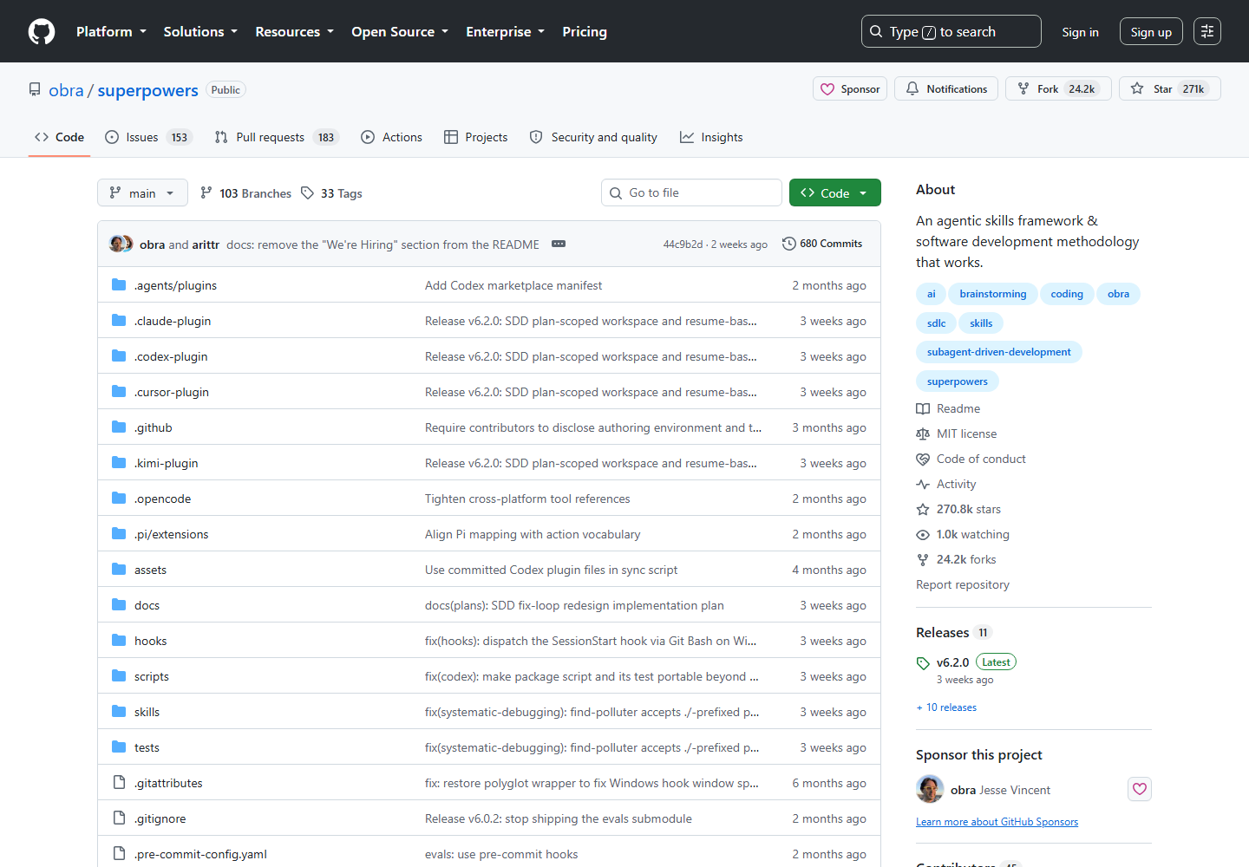Click the pulse icon next to Activity
The height and width of the screenshot is (867, 1249).
[x=923, y=484]
